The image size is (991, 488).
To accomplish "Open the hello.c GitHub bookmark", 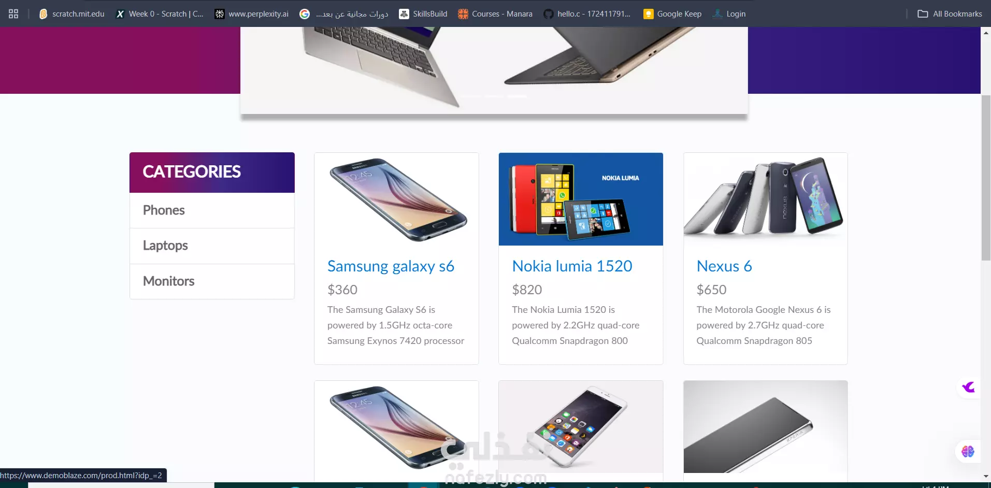I will click(587, 14).
